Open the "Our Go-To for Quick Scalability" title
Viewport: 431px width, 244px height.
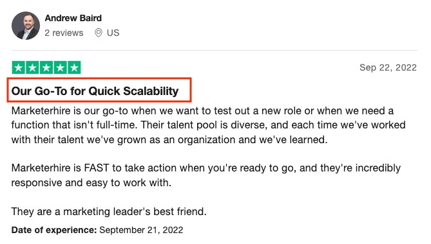(95, 91)
